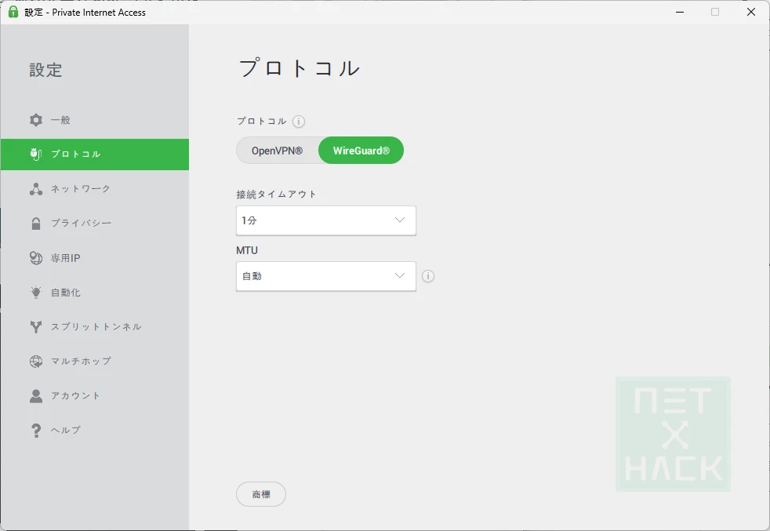Click the split arrow icon for スプリットトンネル
Image resolution: width=770 pixels, height=531 pixels.
[36, 327]
